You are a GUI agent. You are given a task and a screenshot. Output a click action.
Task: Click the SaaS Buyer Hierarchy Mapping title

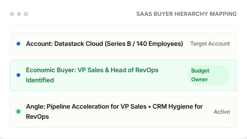pos(187,14)
